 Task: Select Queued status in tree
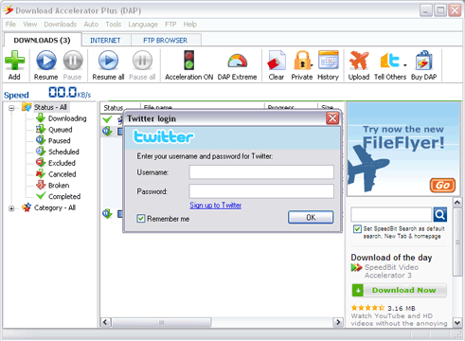click(61, 130)
